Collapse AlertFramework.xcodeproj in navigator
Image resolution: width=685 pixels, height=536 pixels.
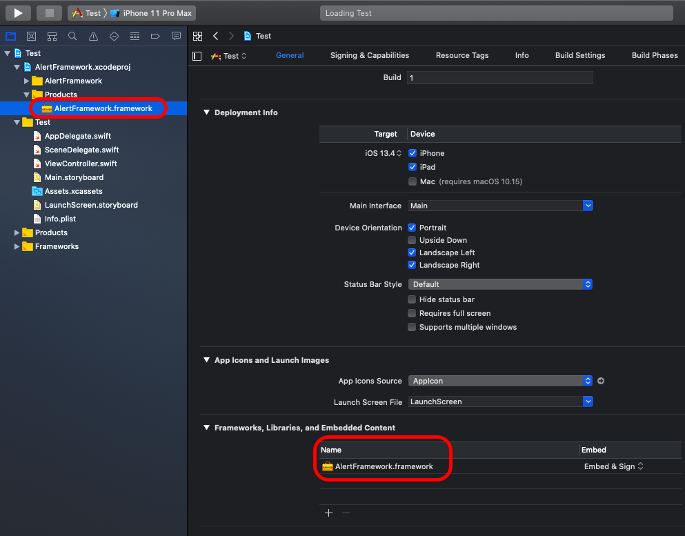pos(17,68)
